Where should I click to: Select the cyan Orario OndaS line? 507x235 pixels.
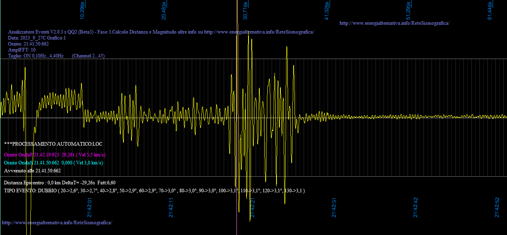coord(54,162)
